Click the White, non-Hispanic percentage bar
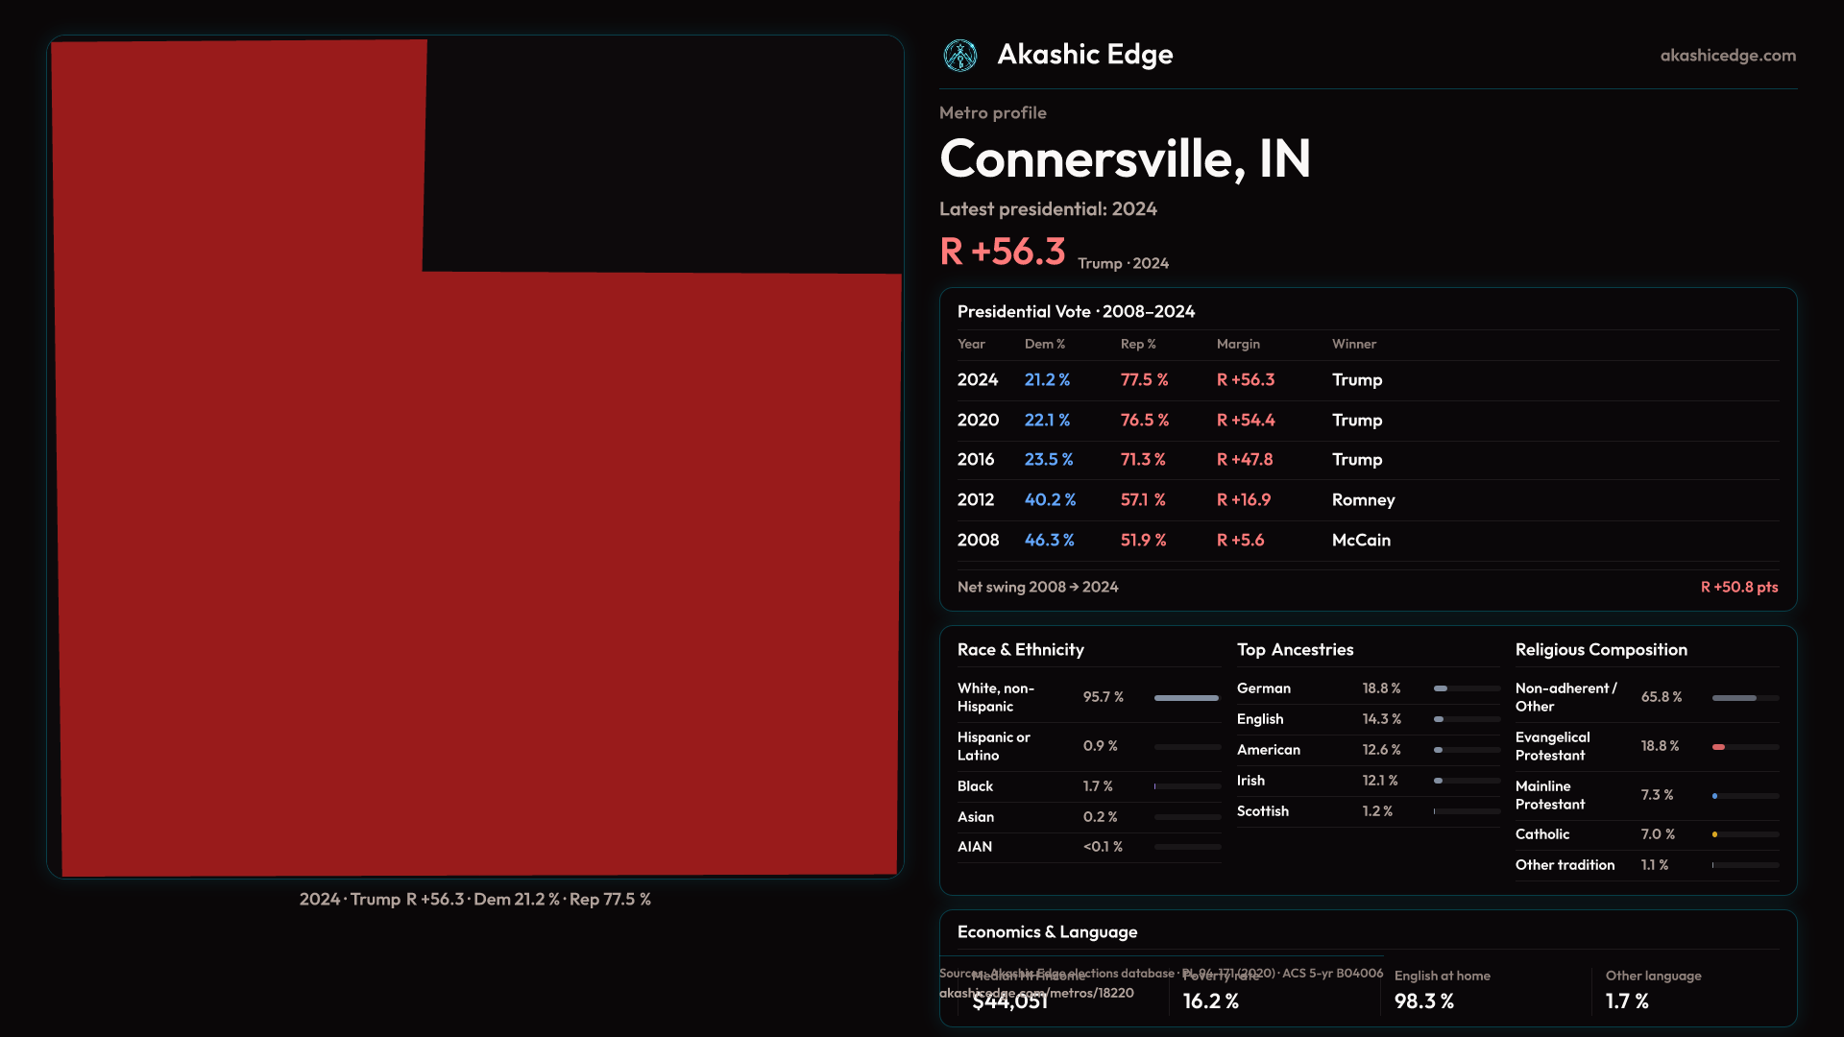The image size is (1844, 1037). coord(1186,698)
